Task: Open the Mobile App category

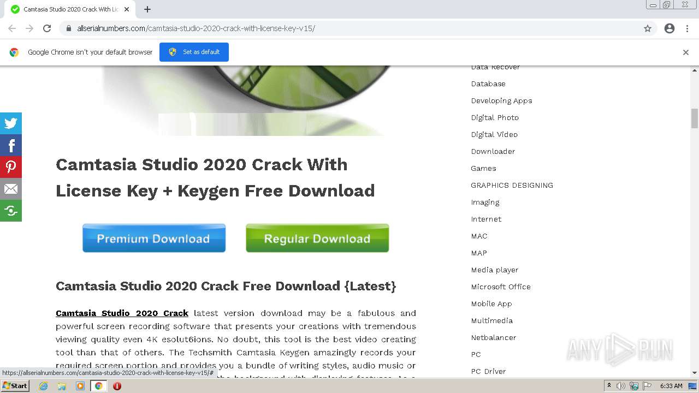Action: tap(491, 303)
